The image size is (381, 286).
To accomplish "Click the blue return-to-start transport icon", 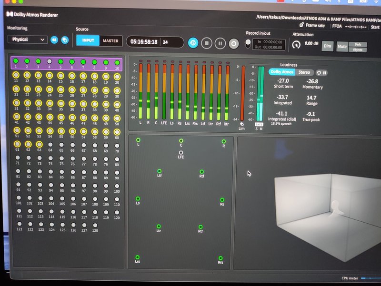I will 193,44.
